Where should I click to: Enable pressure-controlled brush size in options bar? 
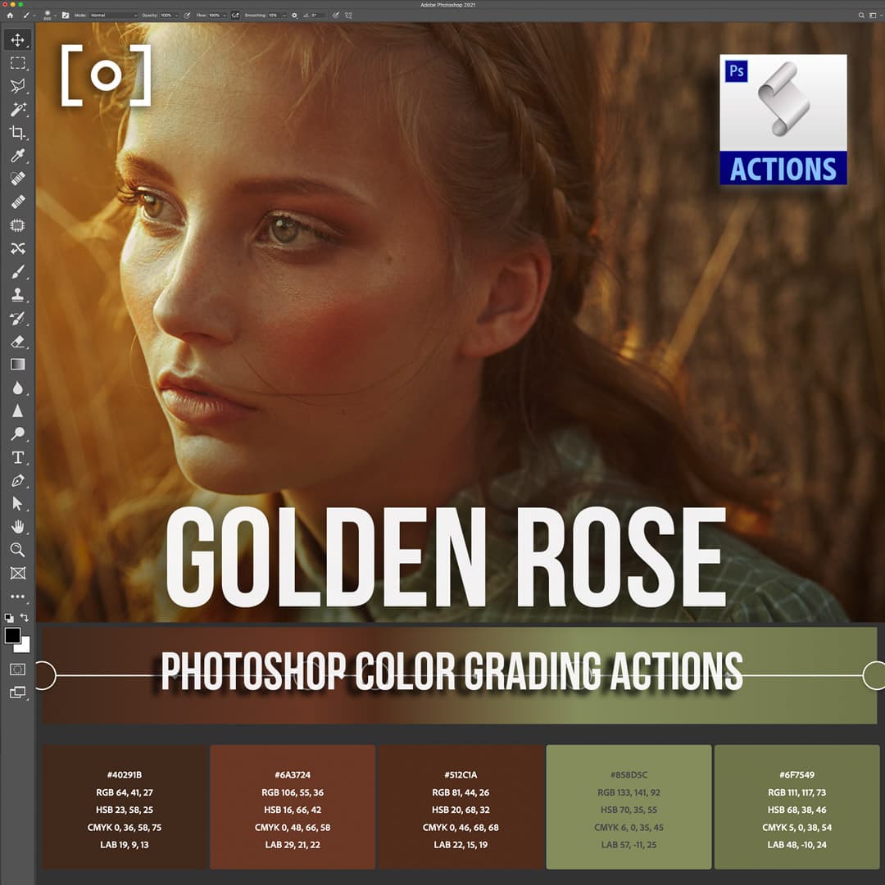(336, 15)
